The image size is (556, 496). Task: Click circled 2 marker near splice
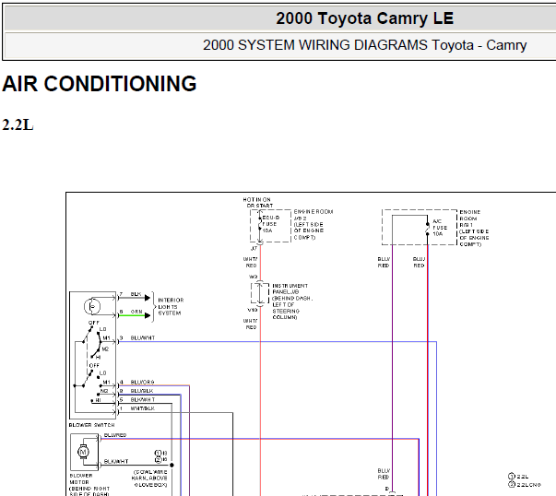(x=159, y=459)
